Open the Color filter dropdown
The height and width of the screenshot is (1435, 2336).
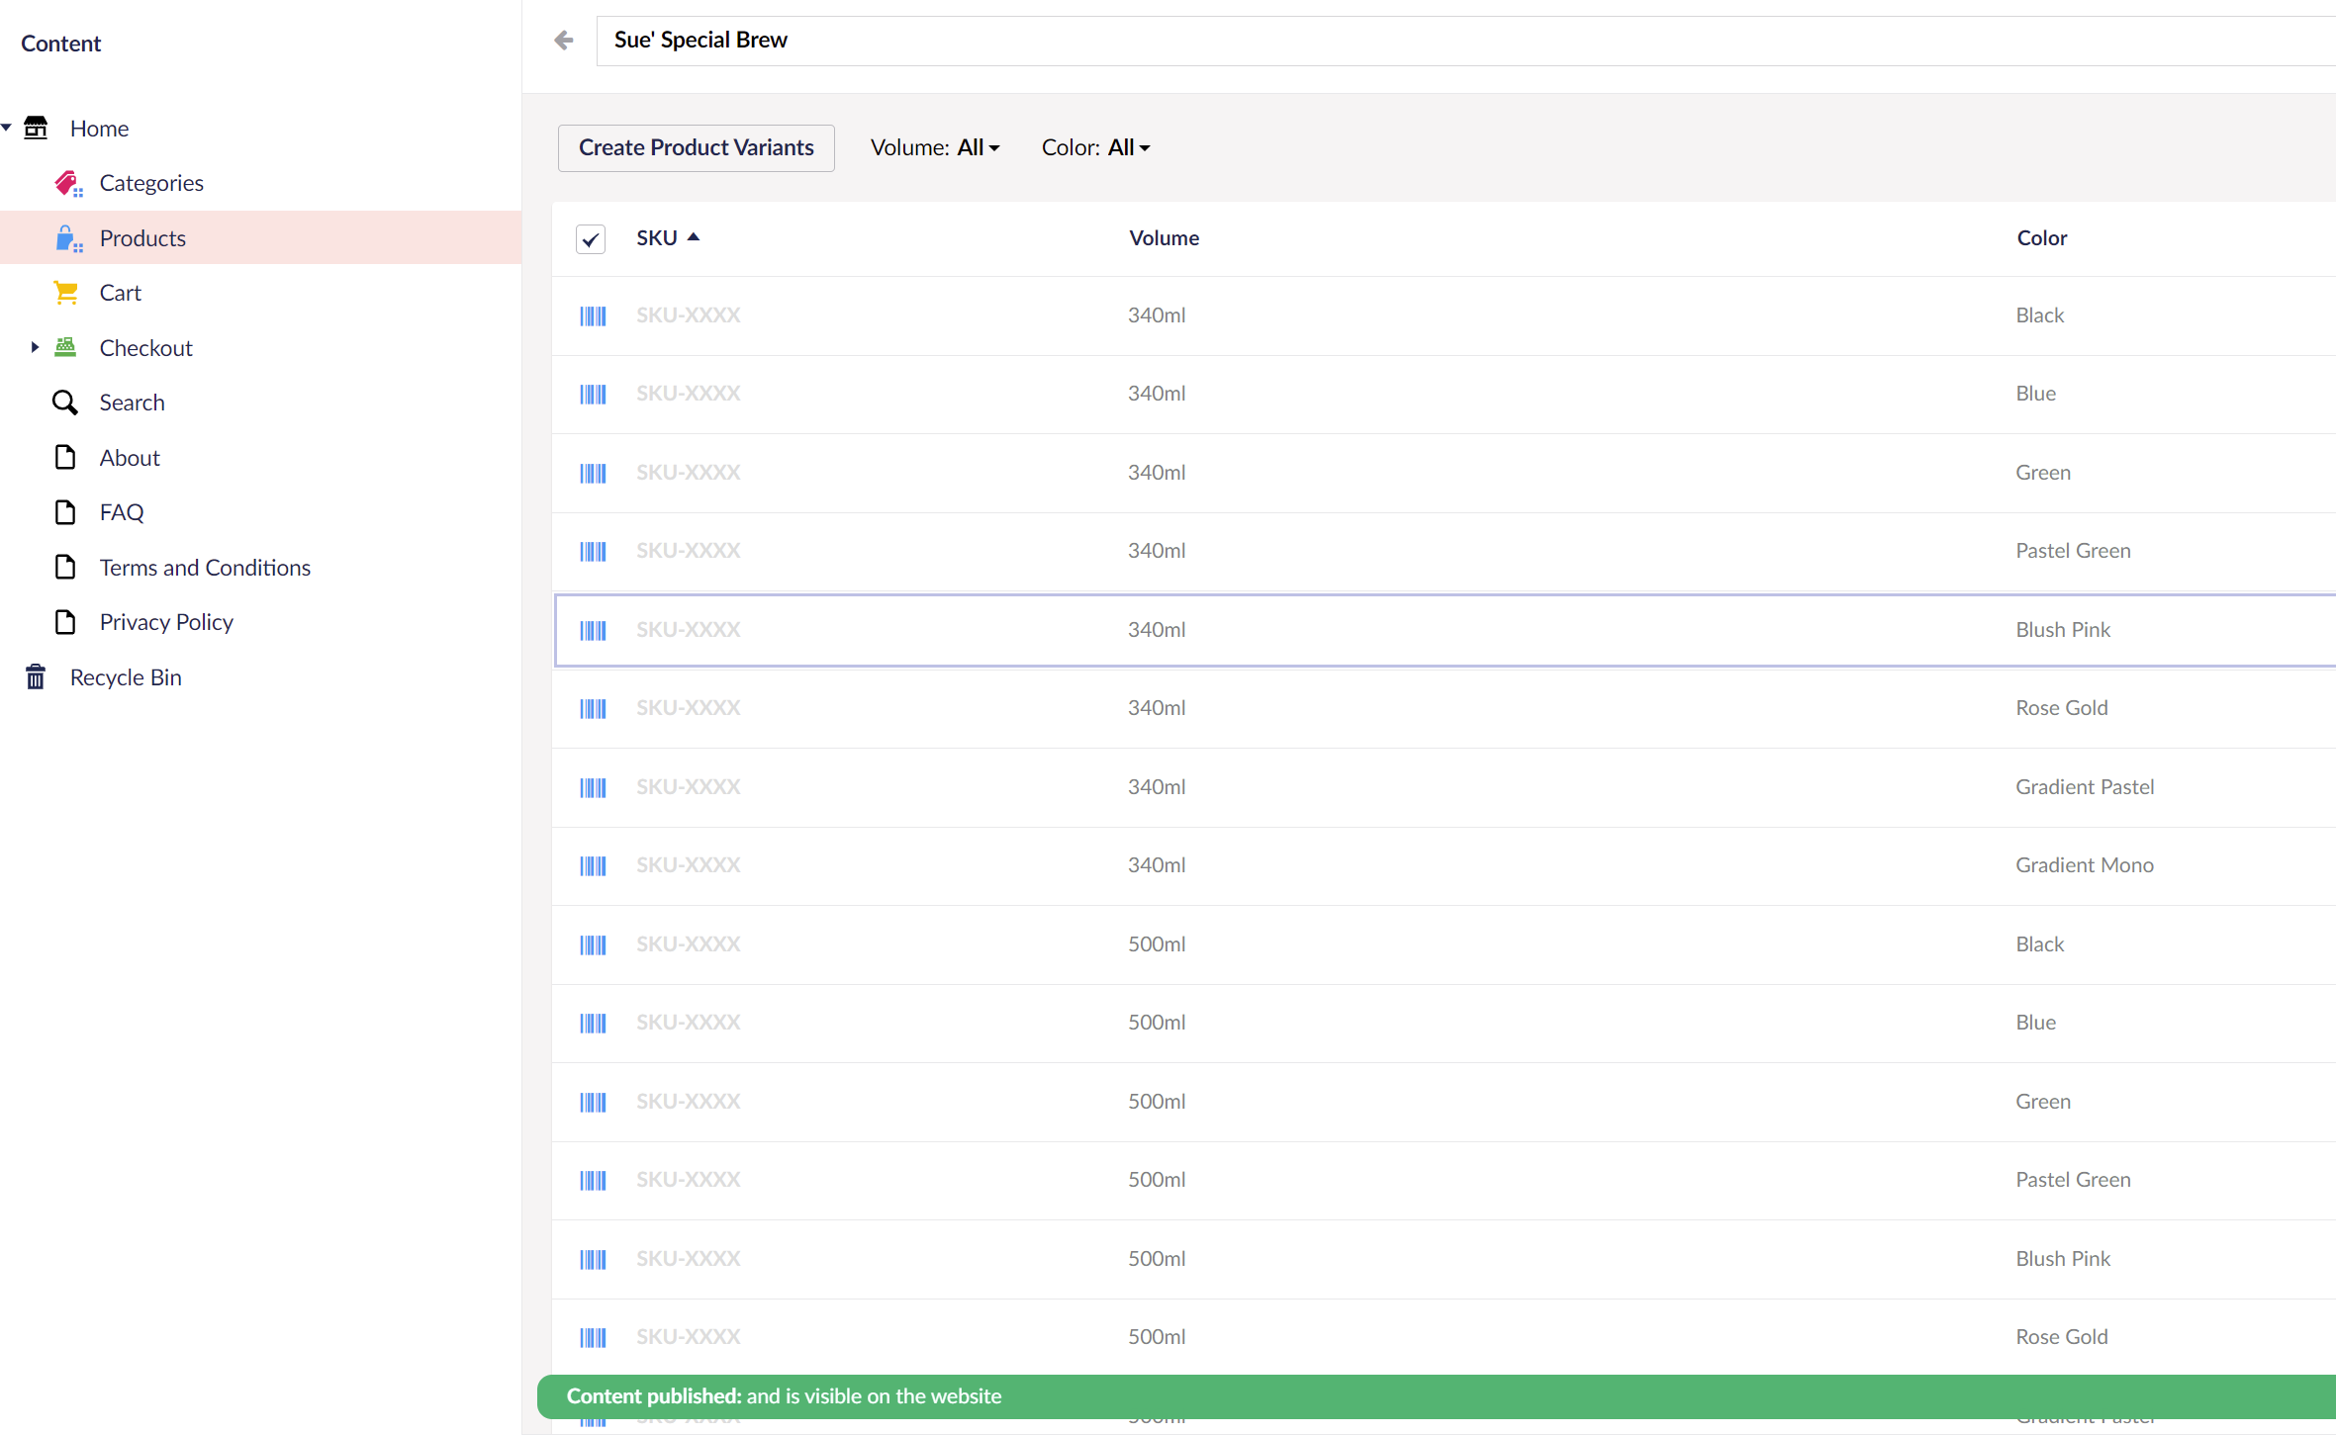pyautogui.click(x=1095, y=147)
